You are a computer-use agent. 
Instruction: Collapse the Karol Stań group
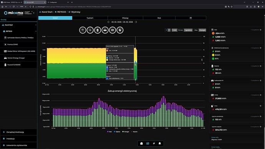[x=36, y=25]
